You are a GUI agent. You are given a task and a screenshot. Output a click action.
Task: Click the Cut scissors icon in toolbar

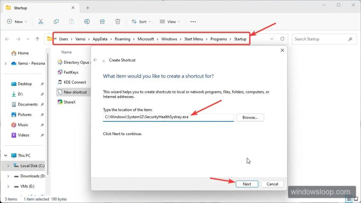point(41,21)
